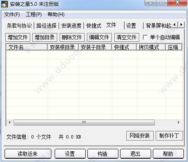
Task: Click the list's left scroll arrow
Action: (10, 122)
